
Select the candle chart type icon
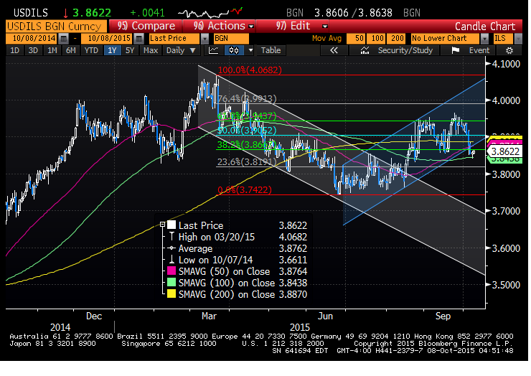point(235,50)
